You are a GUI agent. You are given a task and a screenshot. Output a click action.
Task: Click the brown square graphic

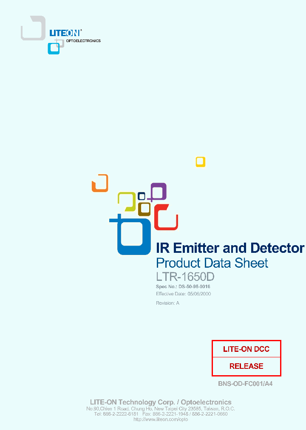coord(144,209)
